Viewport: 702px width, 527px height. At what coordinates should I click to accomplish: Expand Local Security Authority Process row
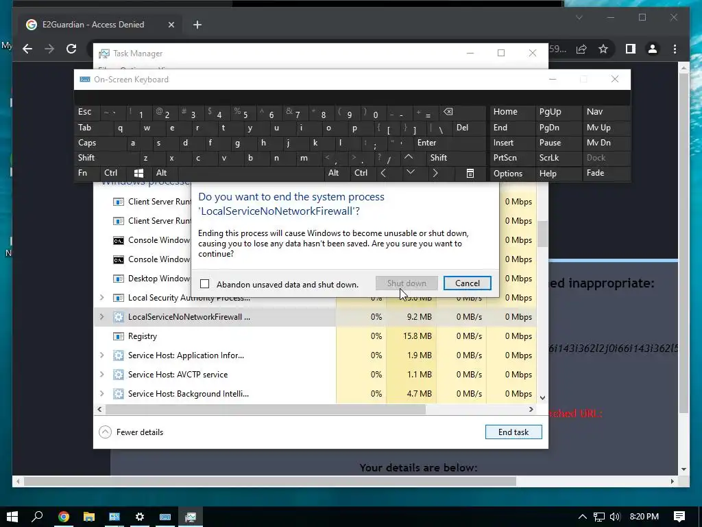[101, 298]
